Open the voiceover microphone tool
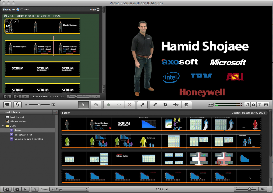The height and width of the screenshot is (193, 273). 155,105
